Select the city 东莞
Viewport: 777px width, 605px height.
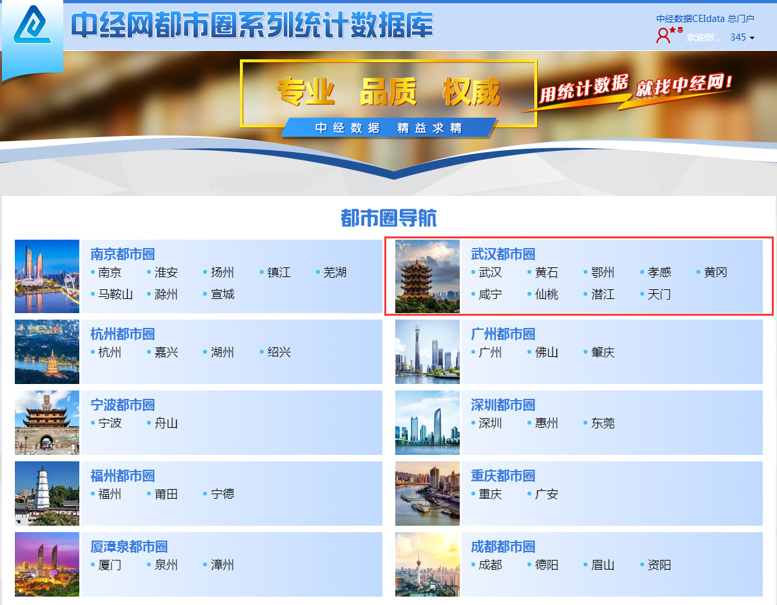tap(603, 423)
